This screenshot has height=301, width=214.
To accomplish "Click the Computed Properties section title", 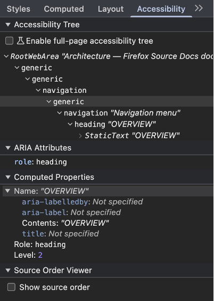I will coord(54,177).
